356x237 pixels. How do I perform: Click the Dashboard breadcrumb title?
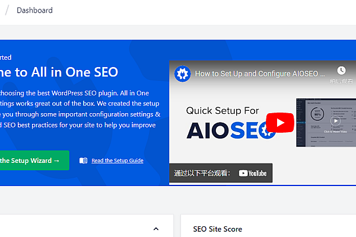click(34, 11)
